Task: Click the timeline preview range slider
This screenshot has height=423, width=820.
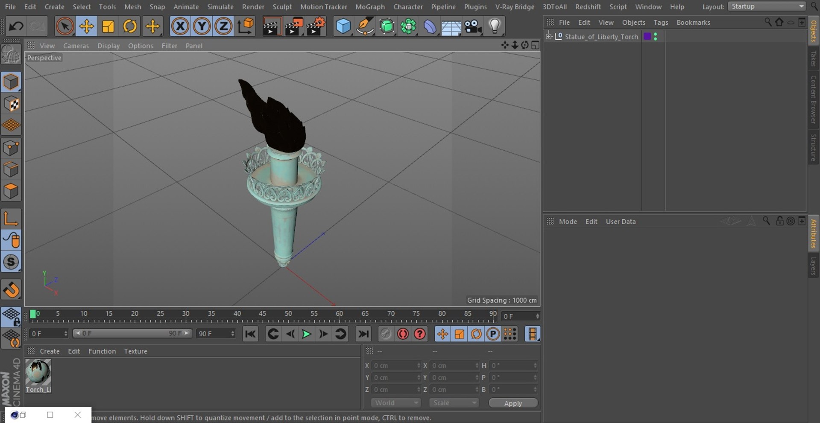Action: [132, 333]
